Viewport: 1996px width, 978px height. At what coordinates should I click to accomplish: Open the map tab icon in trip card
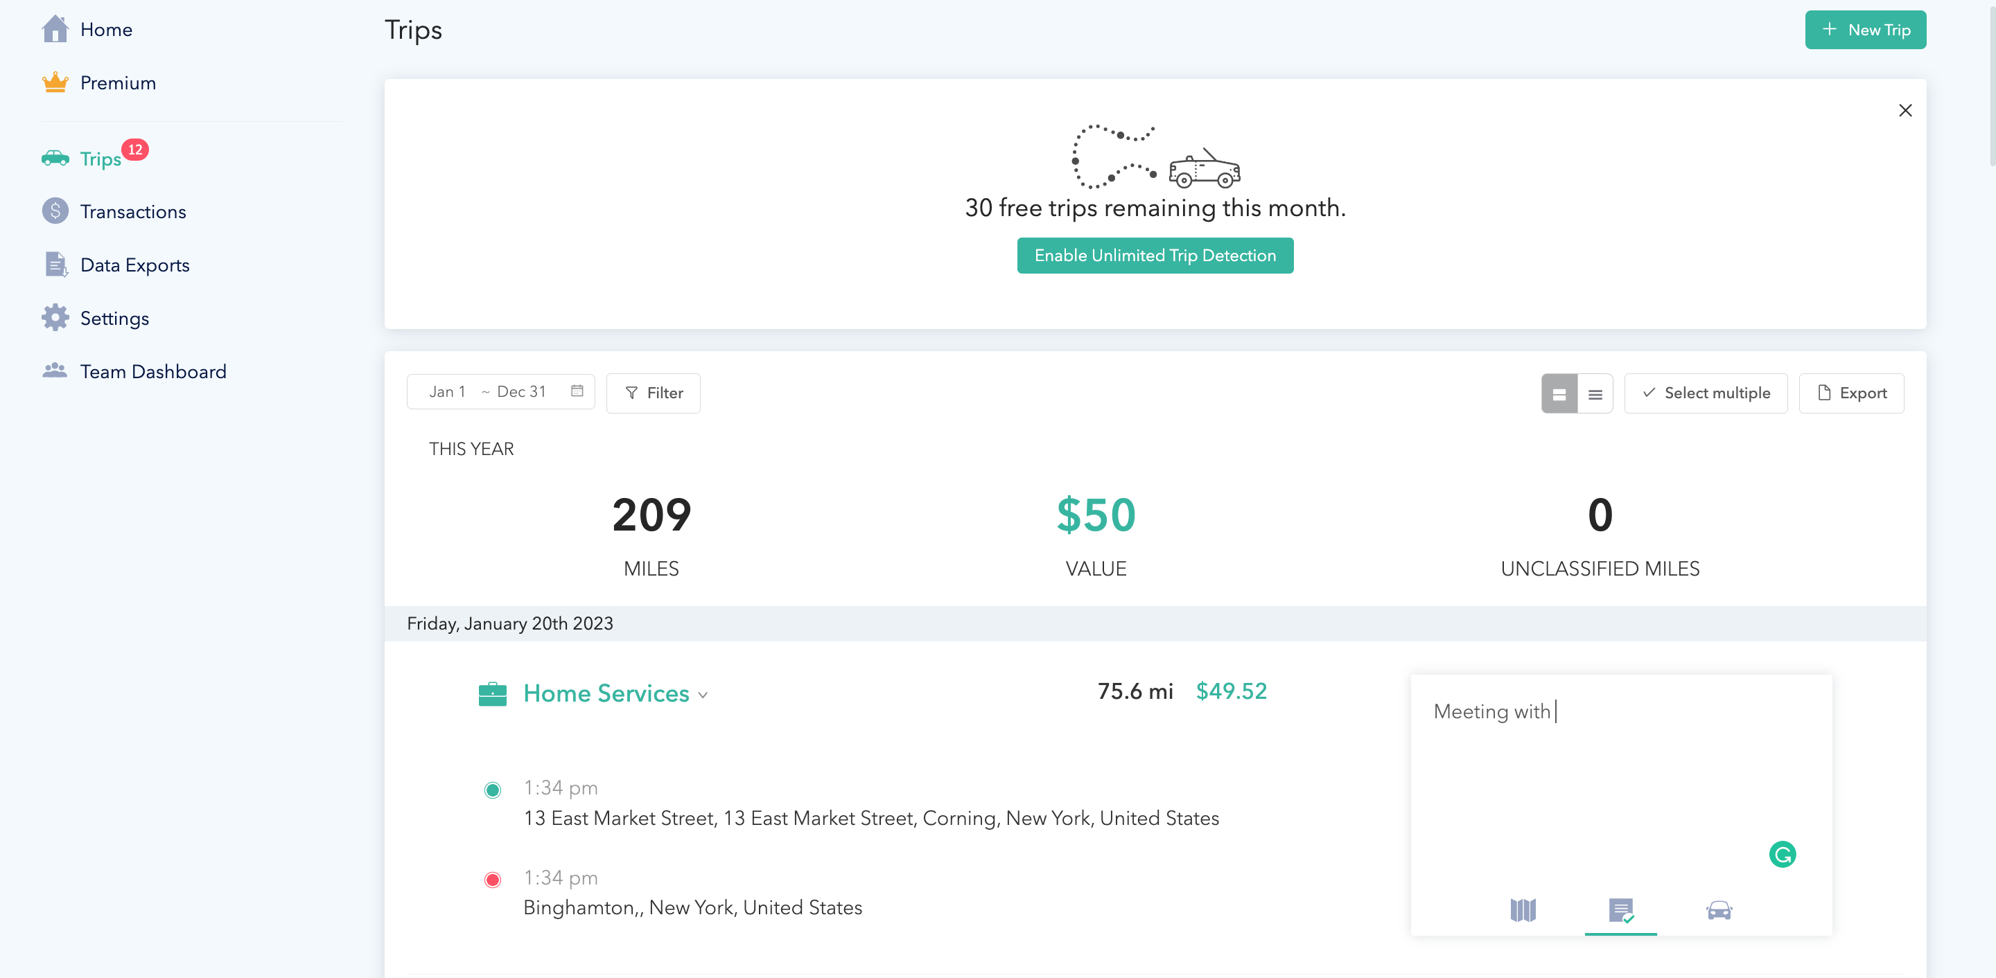click(1523, 910)
